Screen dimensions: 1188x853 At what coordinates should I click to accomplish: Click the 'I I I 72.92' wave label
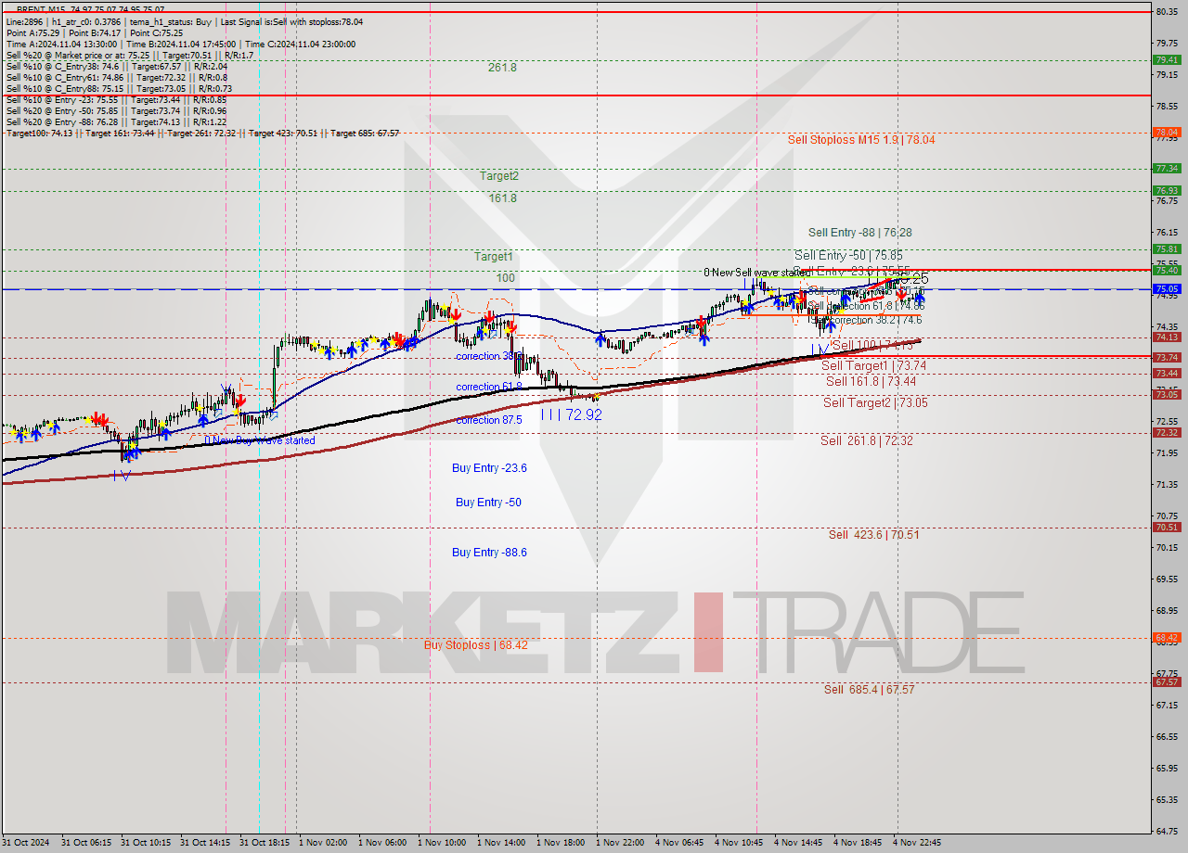[x=572, y=414]
